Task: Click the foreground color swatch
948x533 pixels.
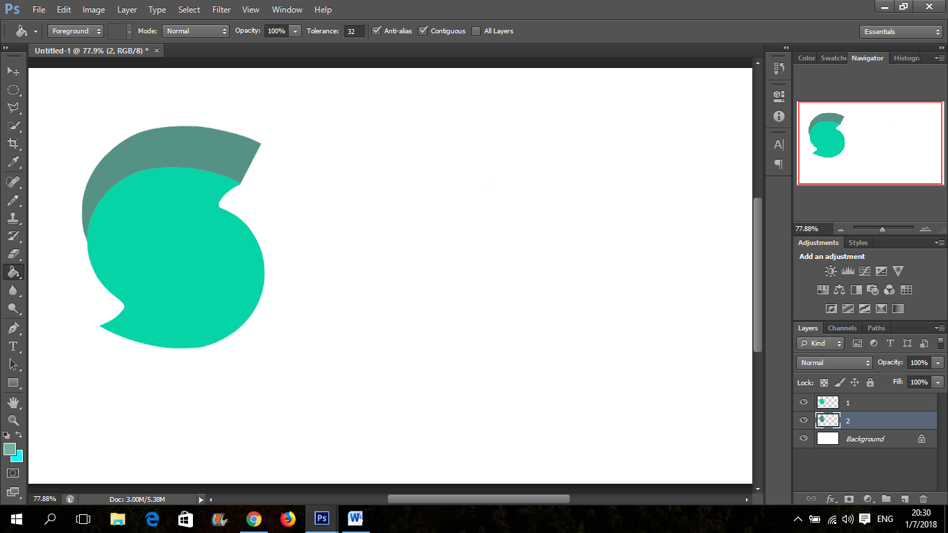Action: (x=9, y=449)
